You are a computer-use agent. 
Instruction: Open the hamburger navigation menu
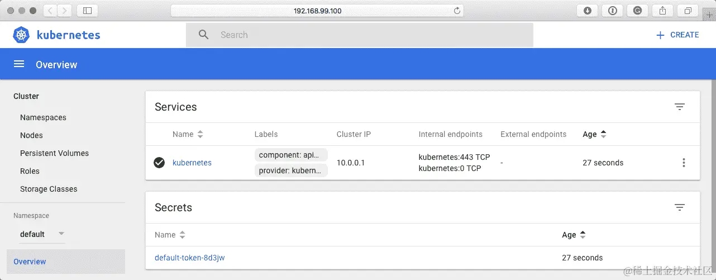[x=19, y=64]
